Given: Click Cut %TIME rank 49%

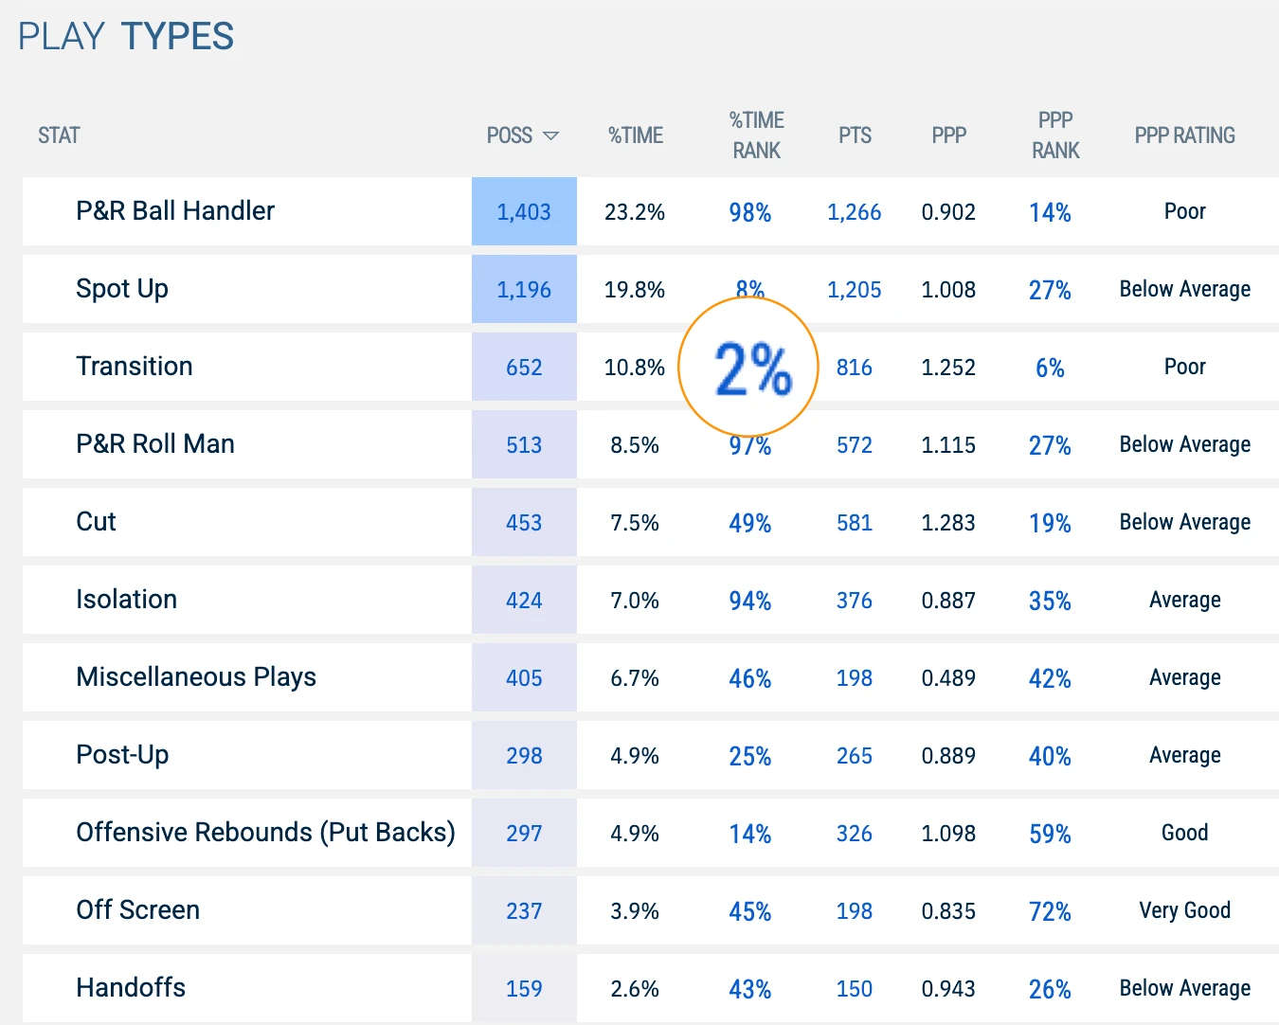Looking at the screenshot, I should pyautogui.click(x=750, y=523).
